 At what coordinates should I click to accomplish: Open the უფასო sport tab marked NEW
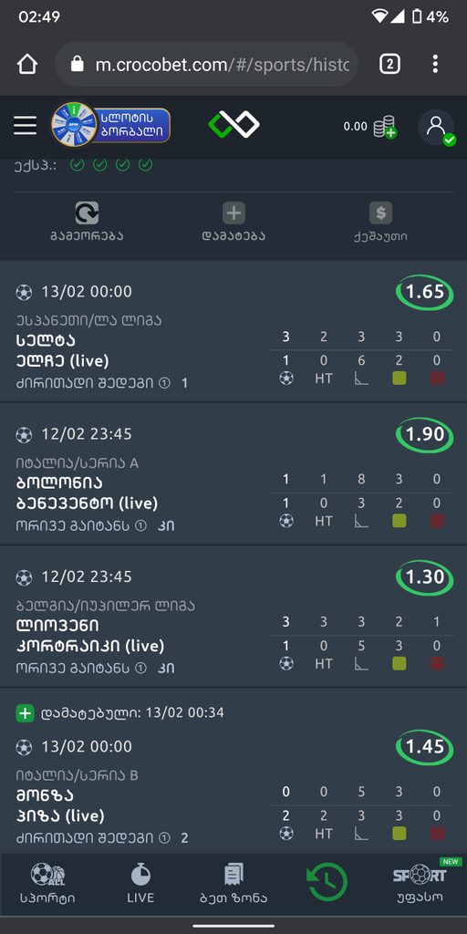click(420, 882)
